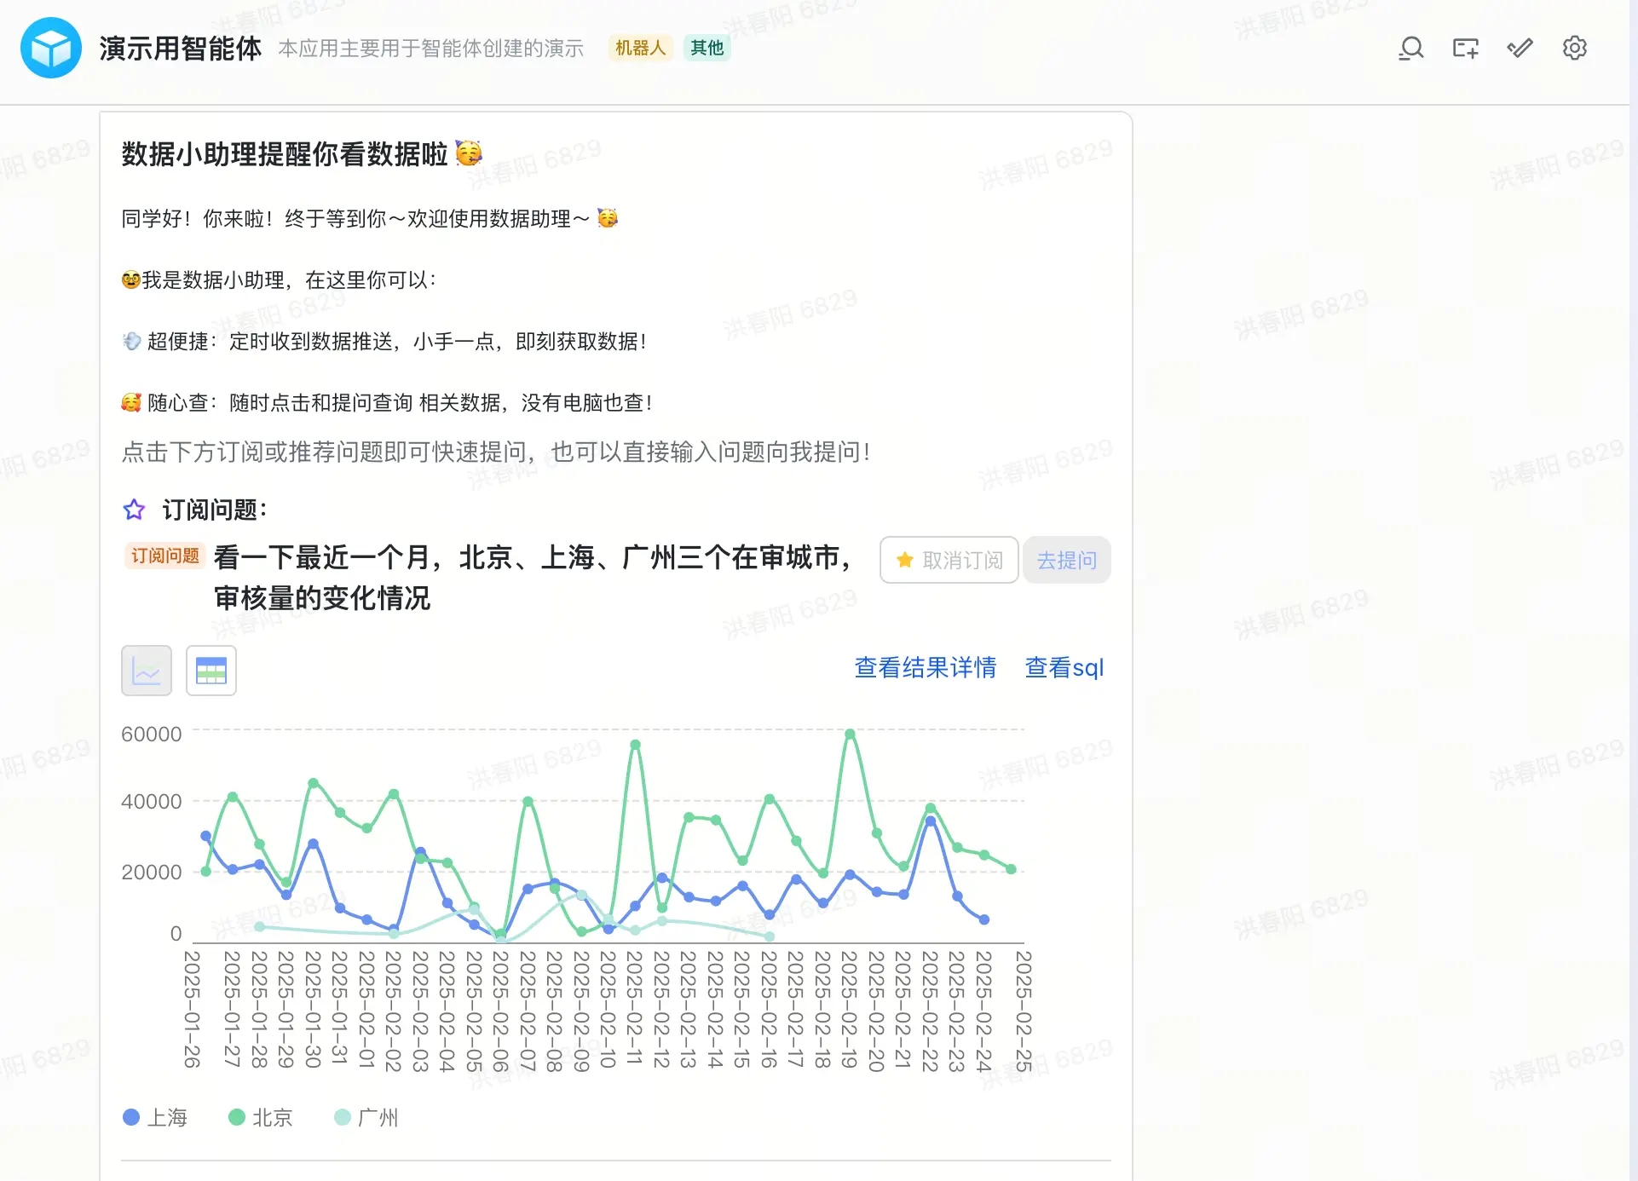This screenshot has width=1638, height=1181.
Task: Toggle 广州 legend series
Action: point(366,1117)
